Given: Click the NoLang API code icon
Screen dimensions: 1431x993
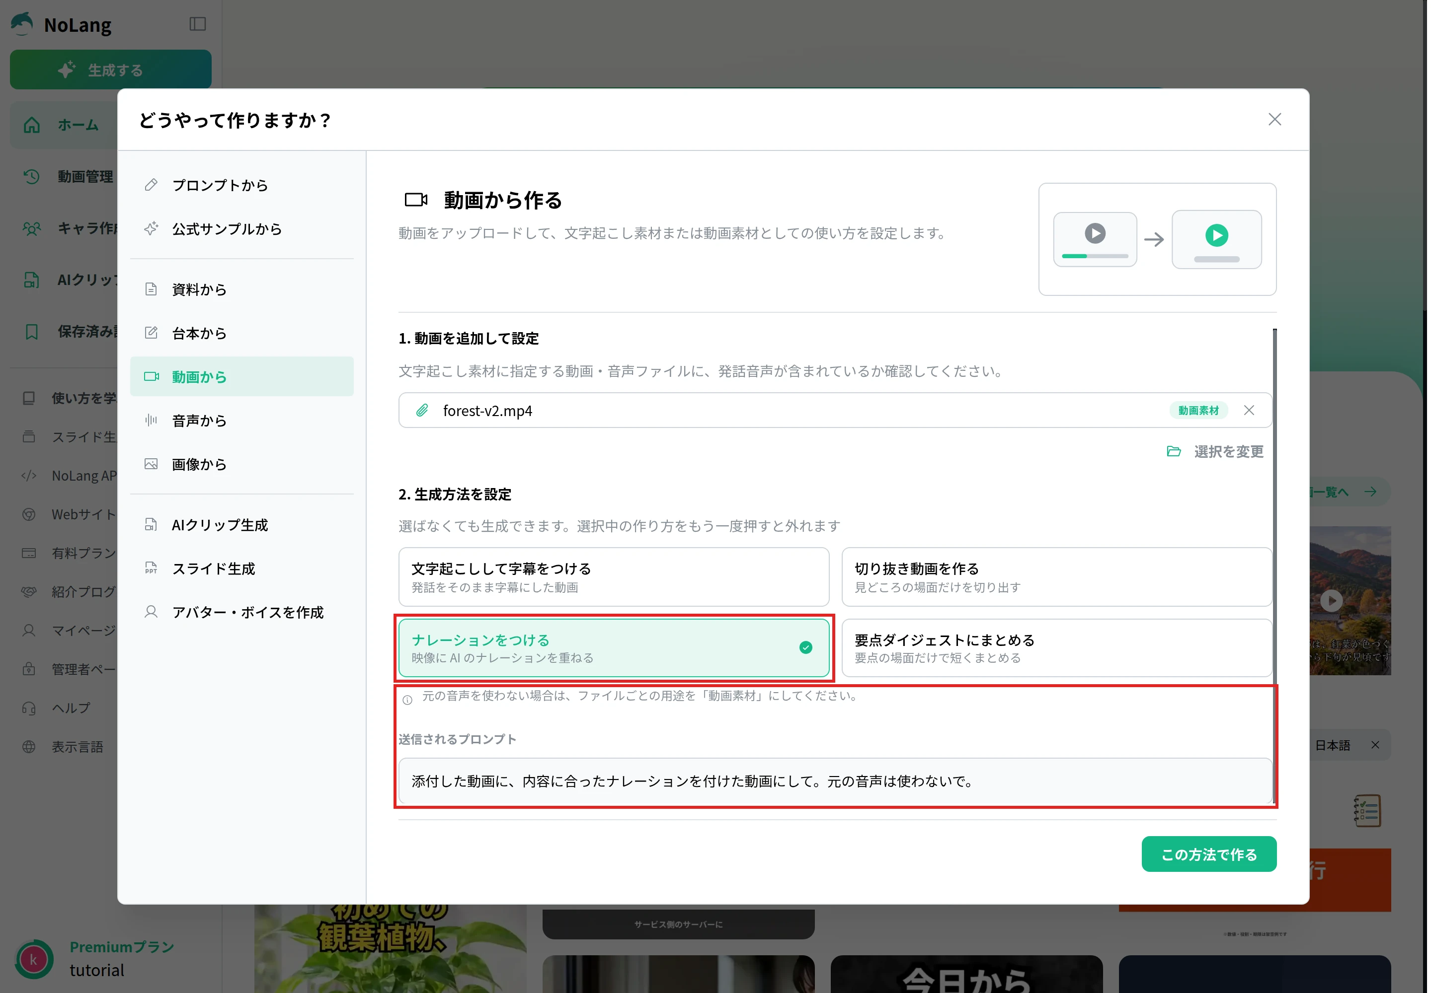Looking at the screenshot, I should coord(29,476).
